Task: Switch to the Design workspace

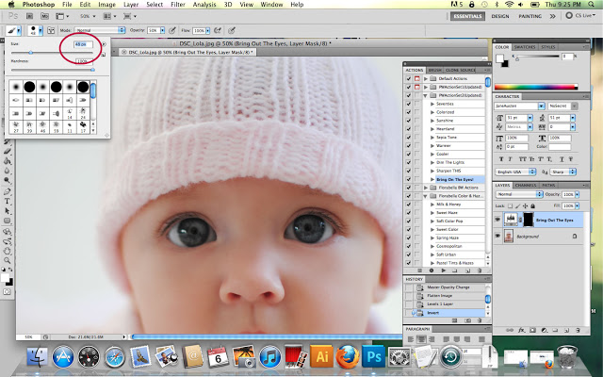Action: pos(500,16)
